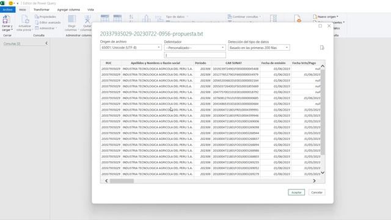Switch to the Inicio tab
The width and height of the screenshot is (391, 220).
(x=23, y=10)
